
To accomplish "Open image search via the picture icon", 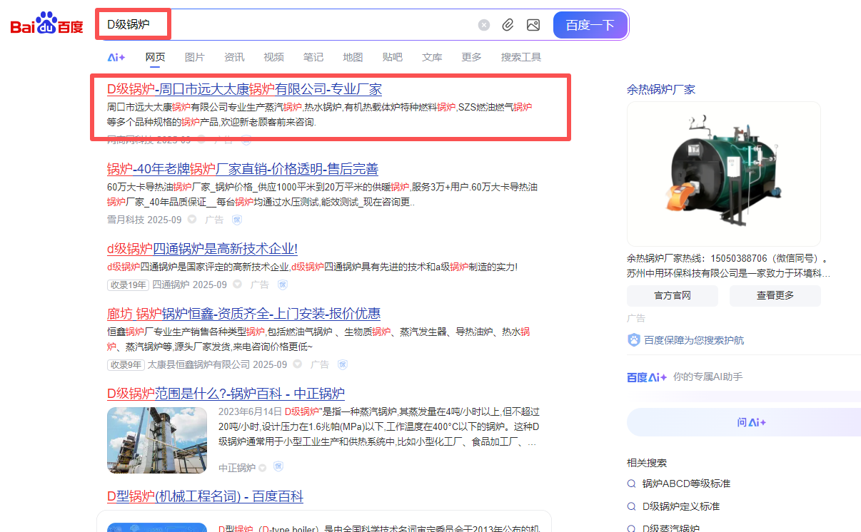I will [x=533, y=25].
